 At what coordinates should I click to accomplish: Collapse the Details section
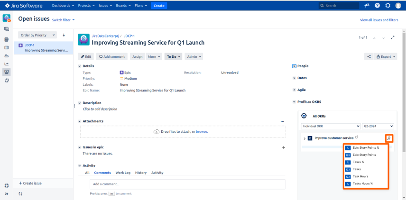point(80,66)
